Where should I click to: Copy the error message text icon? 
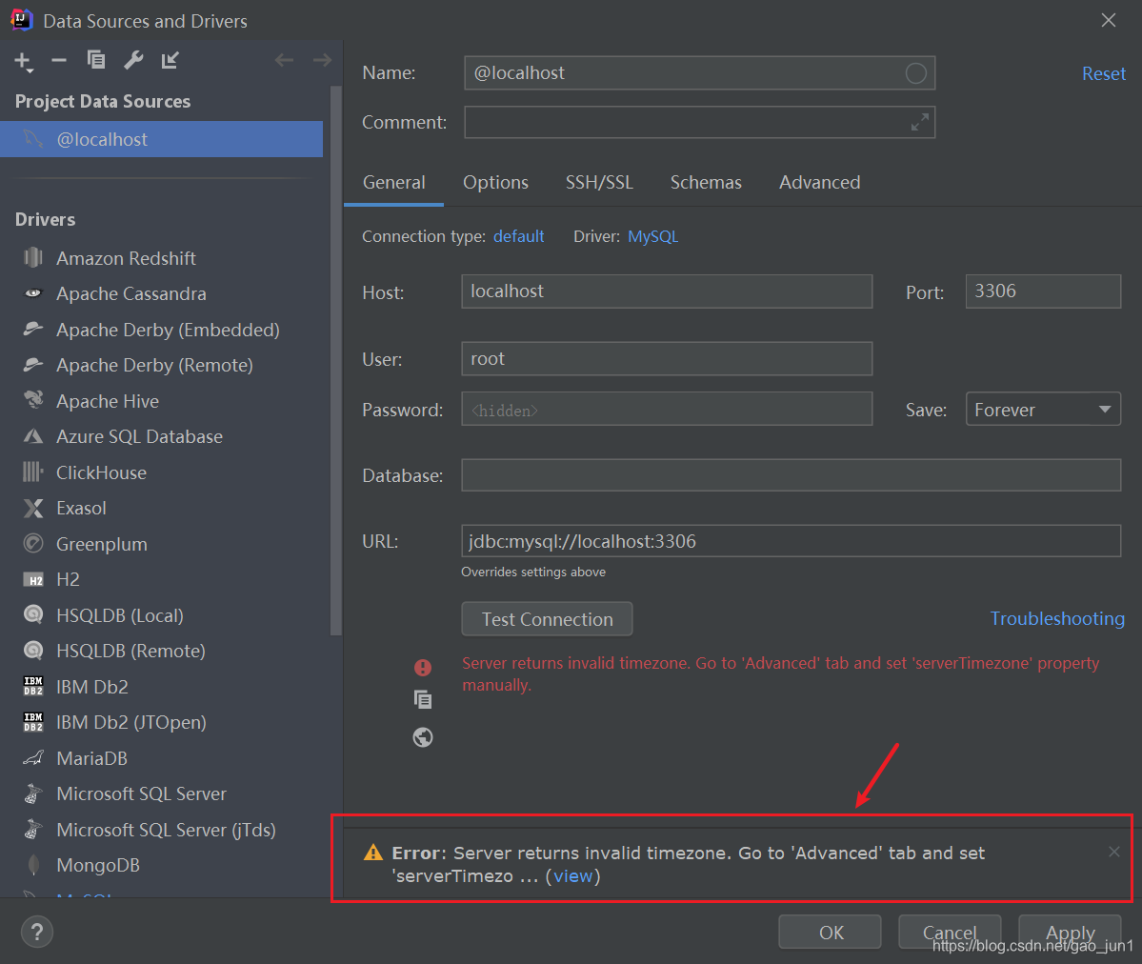[x=423, y=699]
